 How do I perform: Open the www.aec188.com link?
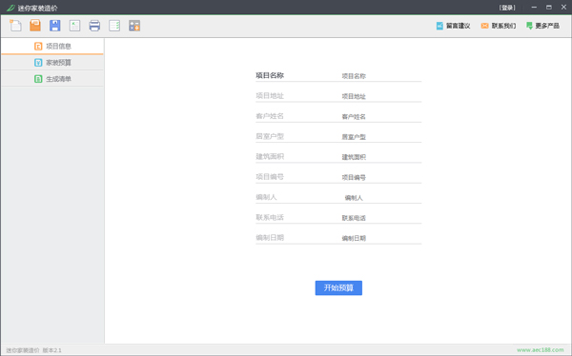[541, 349]
